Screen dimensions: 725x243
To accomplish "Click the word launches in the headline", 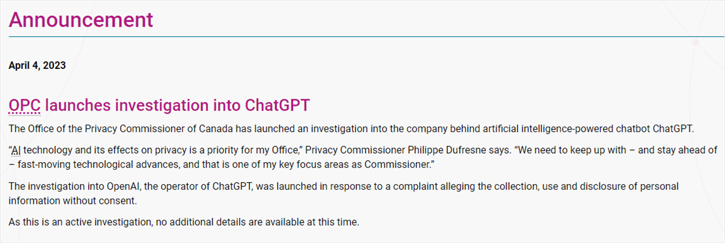I will tap(77, 106).
